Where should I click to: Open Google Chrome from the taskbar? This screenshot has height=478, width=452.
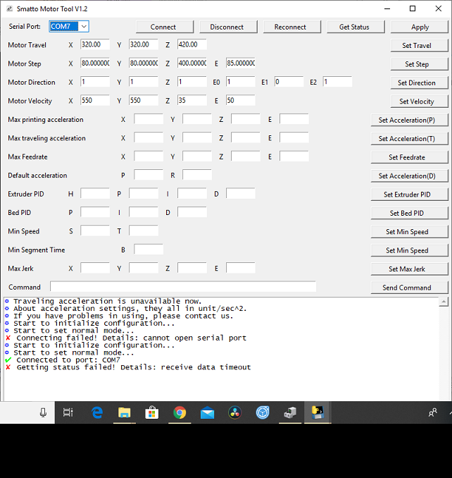180,412
